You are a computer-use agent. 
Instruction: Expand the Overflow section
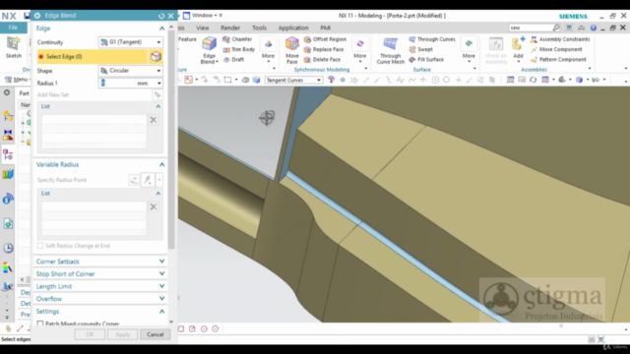[161, 299]
